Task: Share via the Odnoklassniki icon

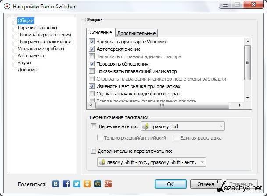Action: [x=87, y=184]
